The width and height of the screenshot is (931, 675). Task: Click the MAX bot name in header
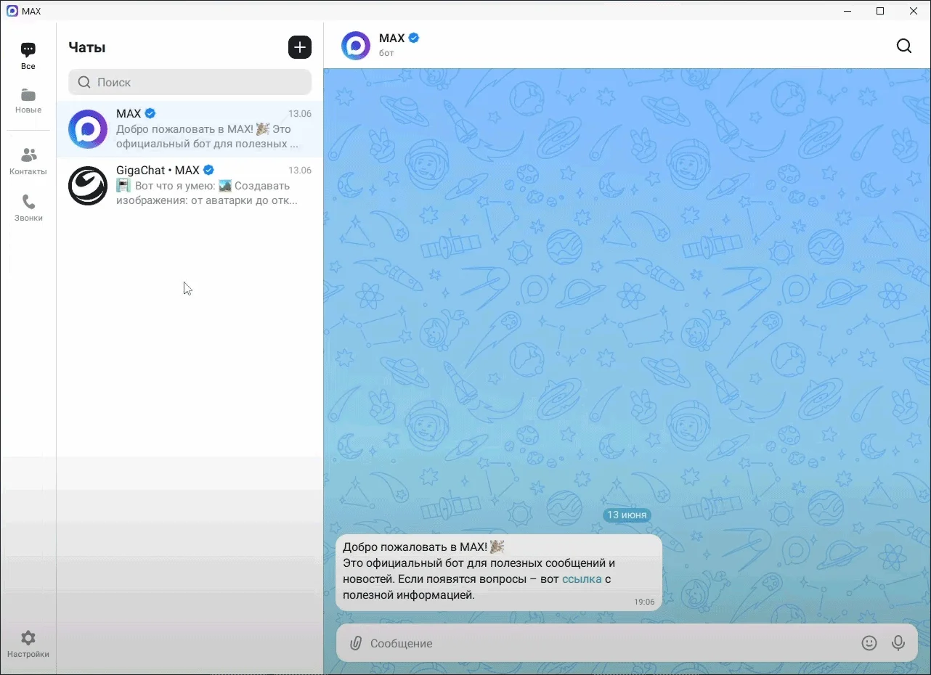[392, 38]
